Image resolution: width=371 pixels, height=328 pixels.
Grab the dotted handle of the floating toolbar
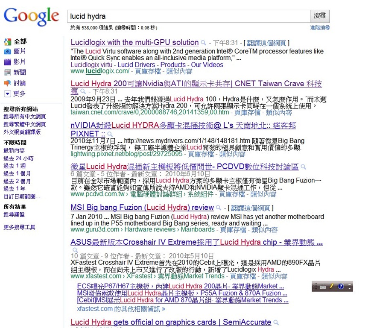point(315,287)
